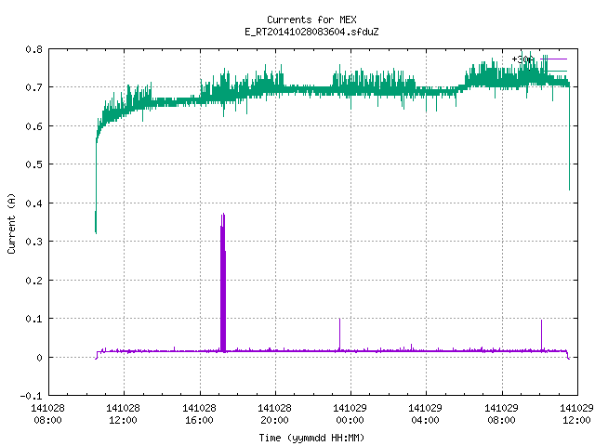Image resolution: width=595 pixels, height=446 pixels.
Task: Click the "141029 04:00" x-axis label
Action: click(x=425, y=413)
